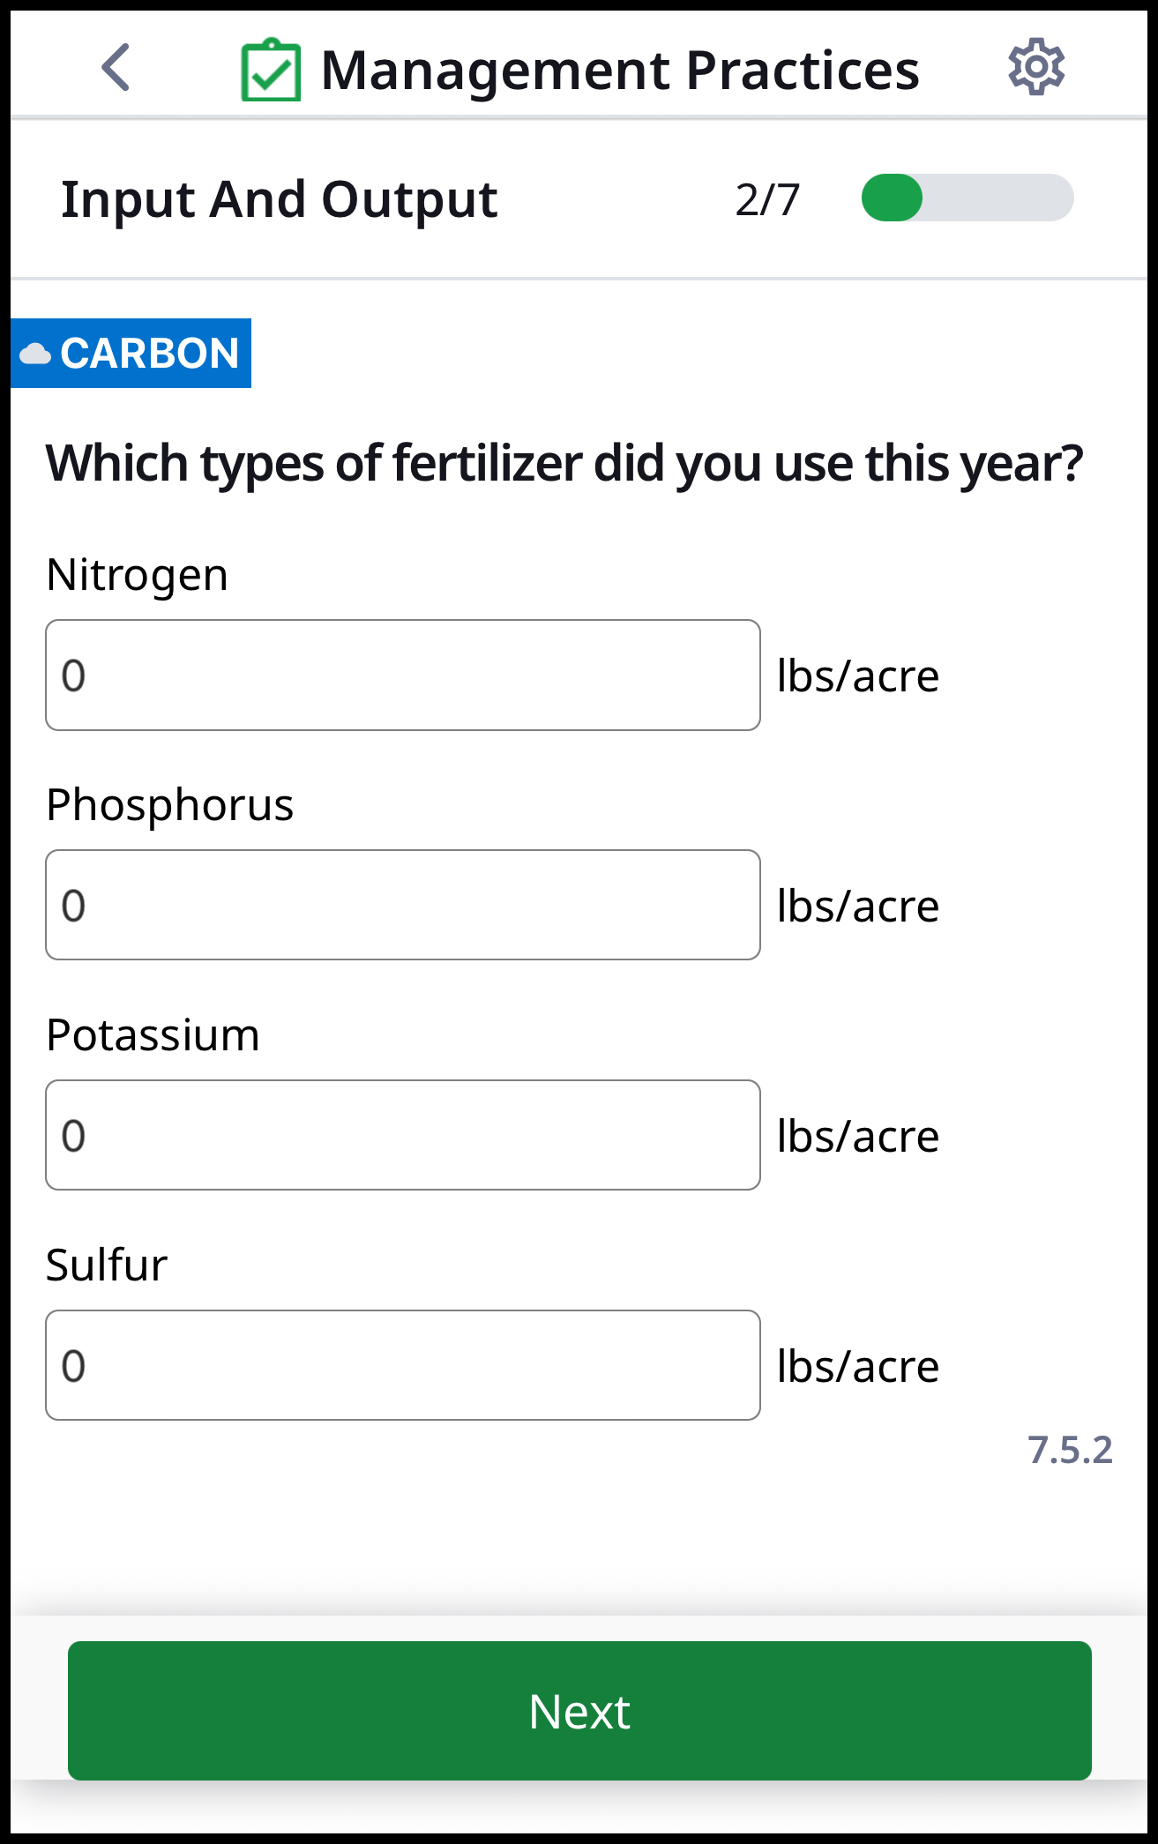Select the Sulfur input field
Screen dimensions: 1158x1844
402,1365
